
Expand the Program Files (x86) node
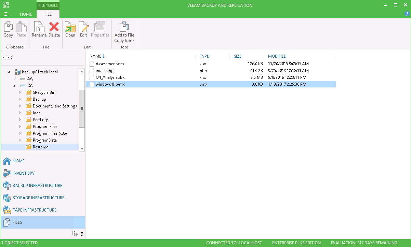[20, 133]
